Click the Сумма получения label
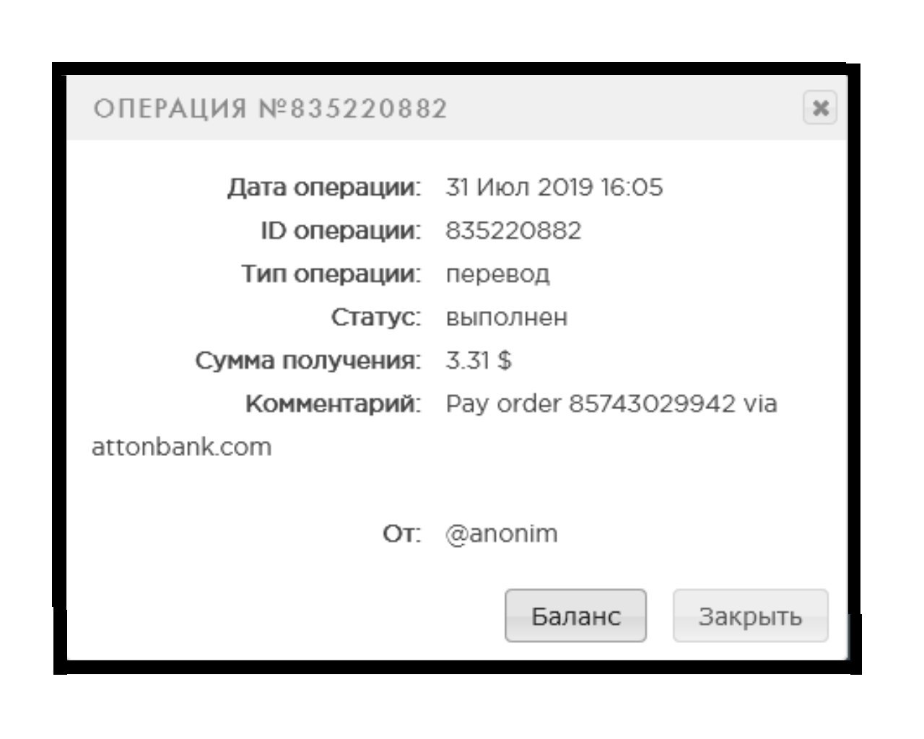This screenshot has height=739, width=924. tap(308, 361)
